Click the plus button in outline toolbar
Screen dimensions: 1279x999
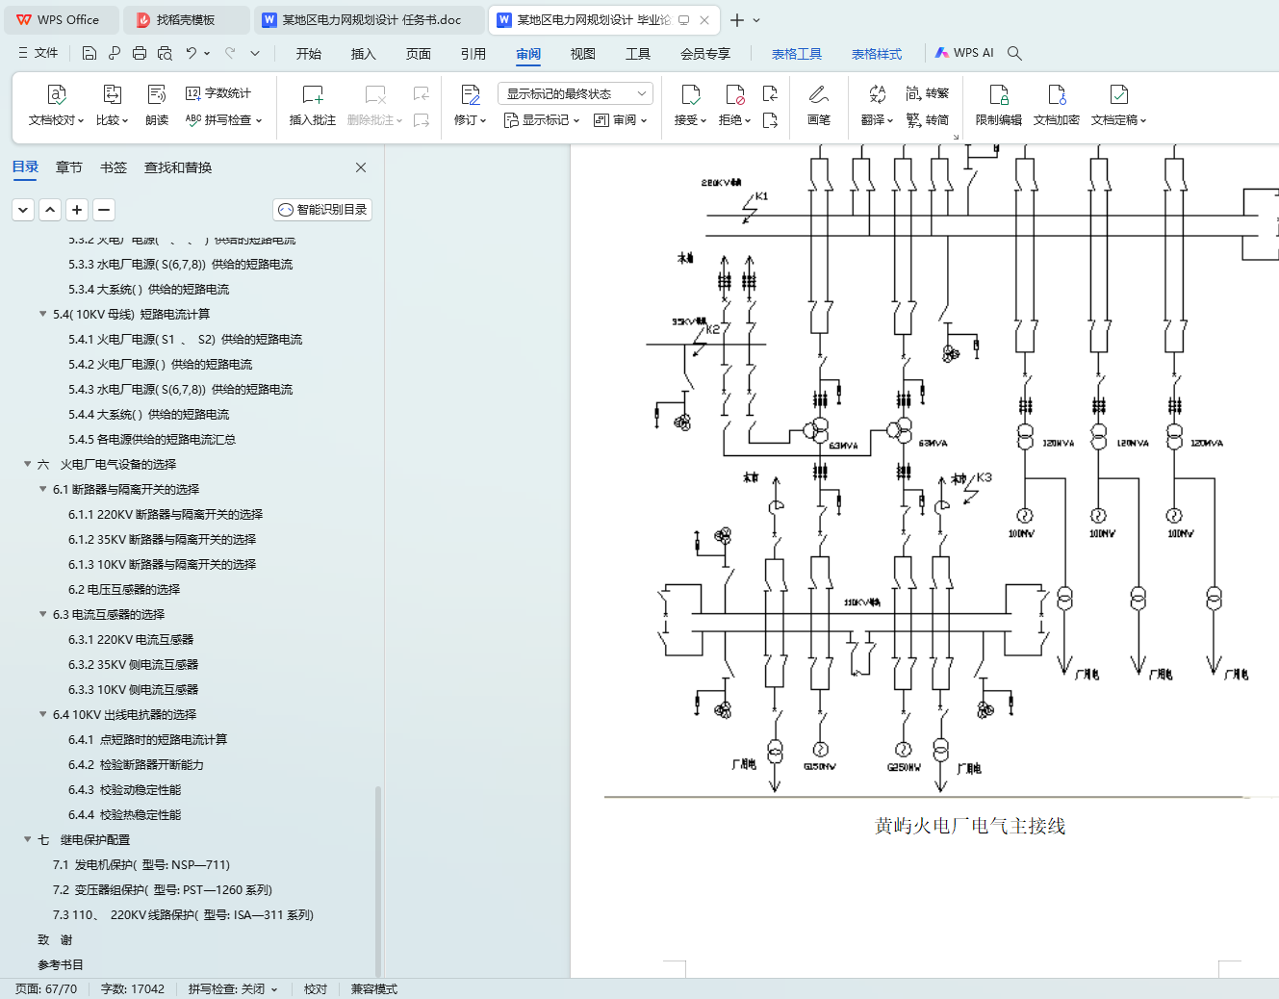click(x=77, y=209)
